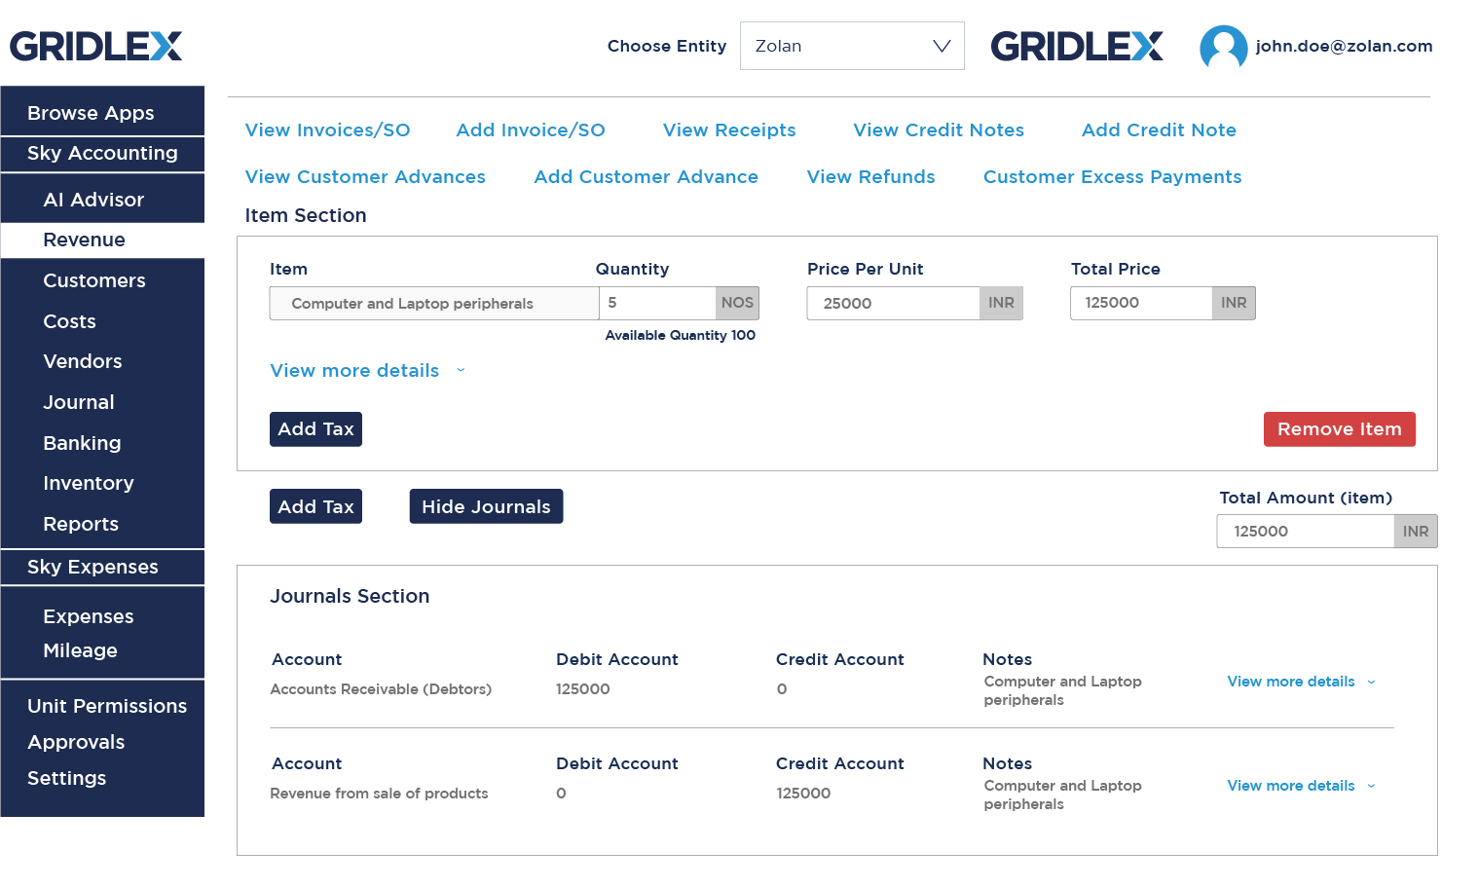Expand View more details in Item Section

click(367, 371)
